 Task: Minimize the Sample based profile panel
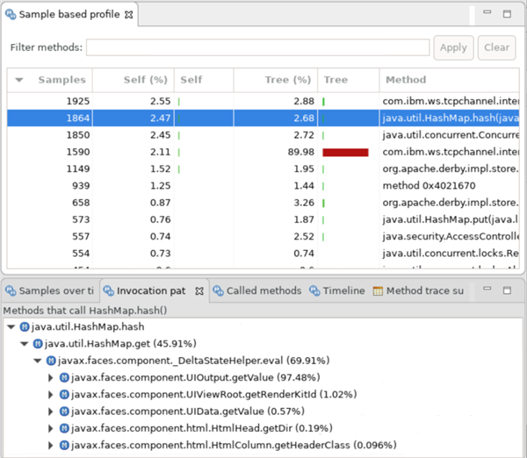pos(487,12)
